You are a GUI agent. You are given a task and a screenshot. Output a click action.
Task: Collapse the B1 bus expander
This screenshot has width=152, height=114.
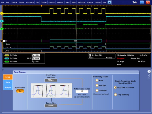tap(4, 41)
